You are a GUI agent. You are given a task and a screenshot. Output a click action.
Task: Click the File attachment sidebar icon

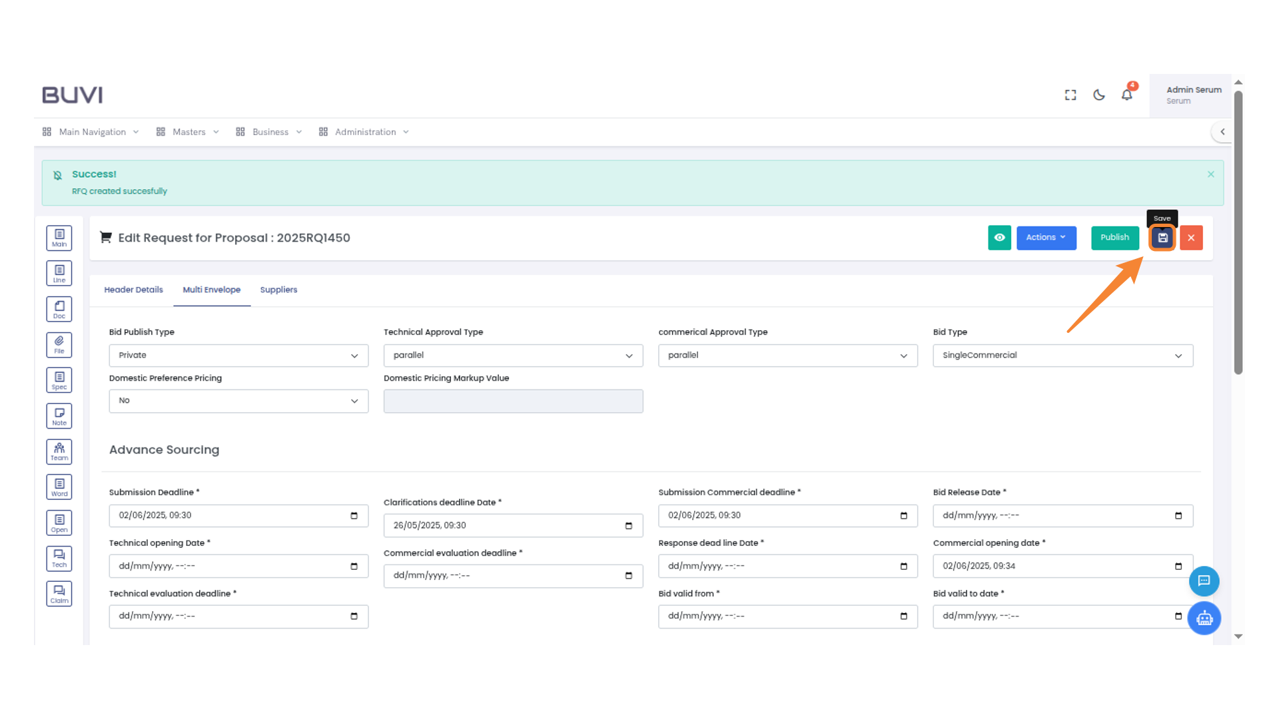tap(59, 344)
